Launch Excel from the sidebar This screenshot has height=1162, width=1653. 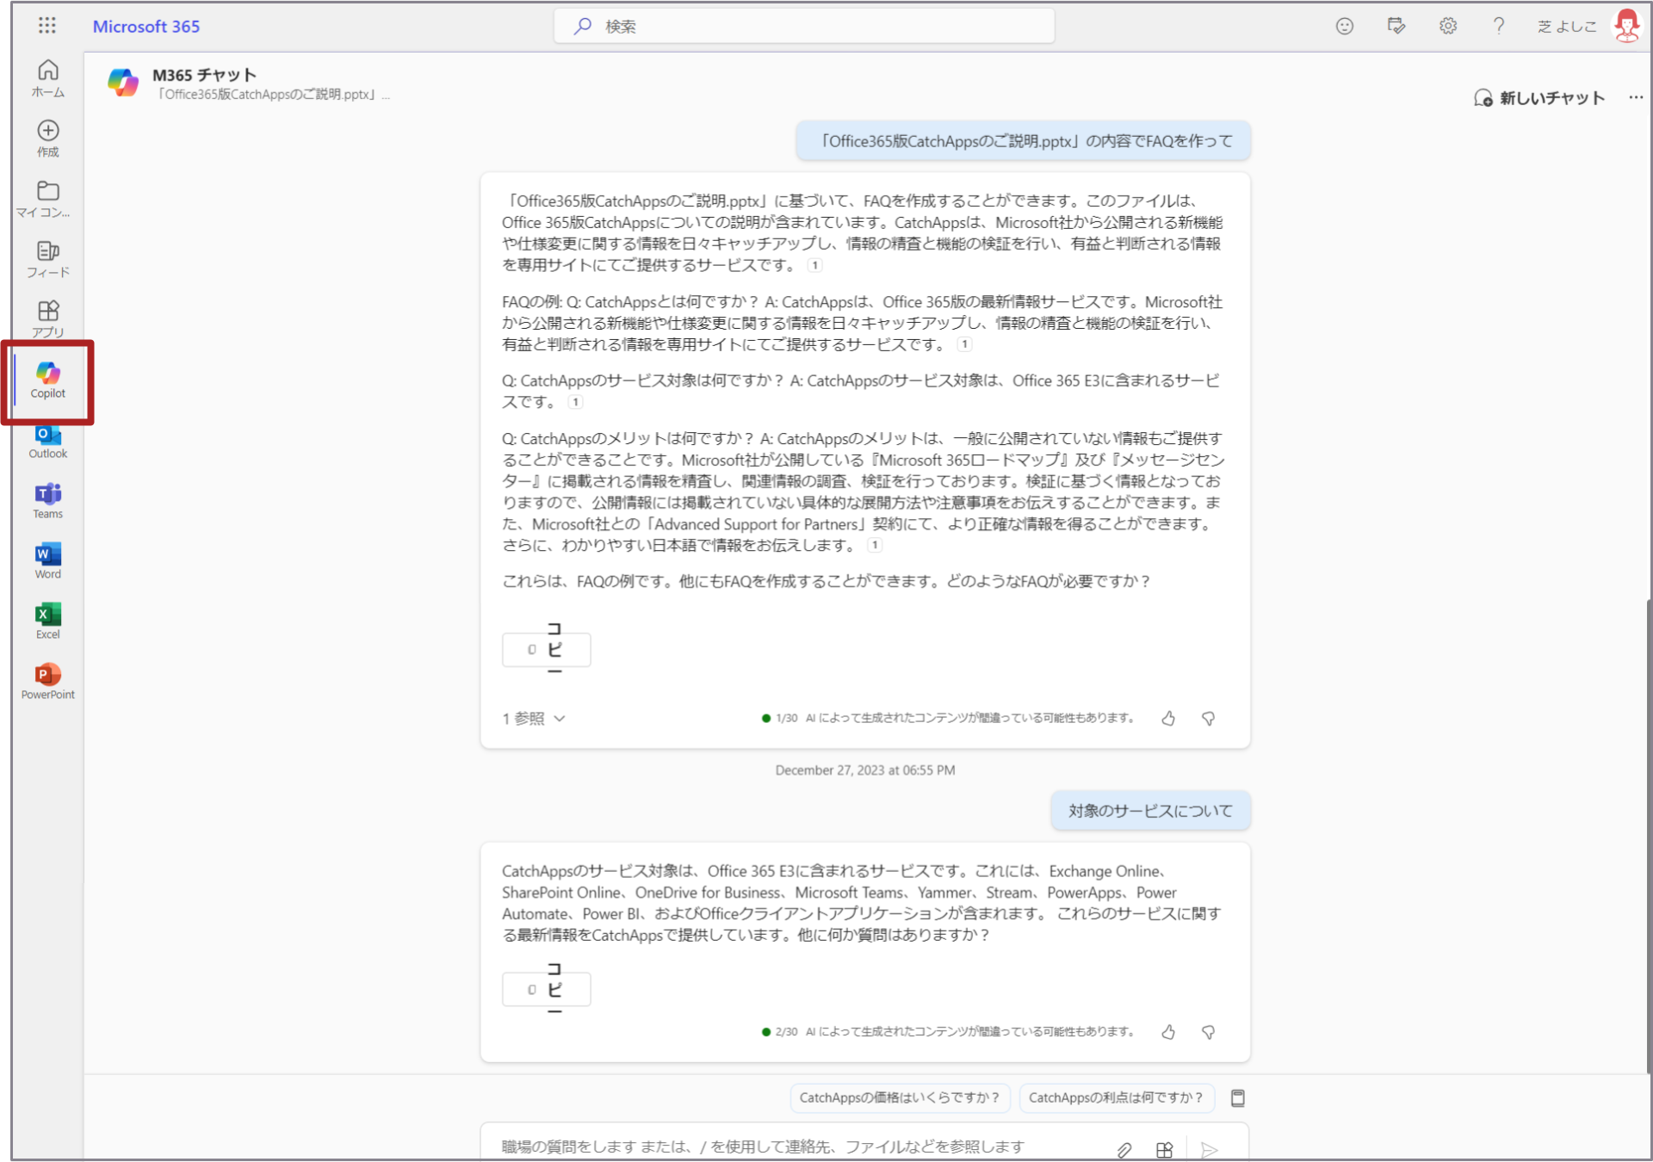coord(48,621)
